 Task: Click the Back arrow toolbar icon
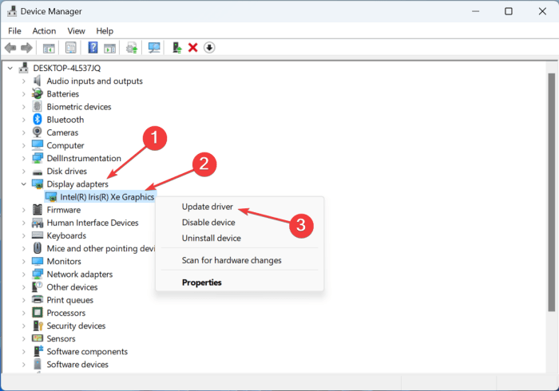pyautogui.click(x=11, y=48)
